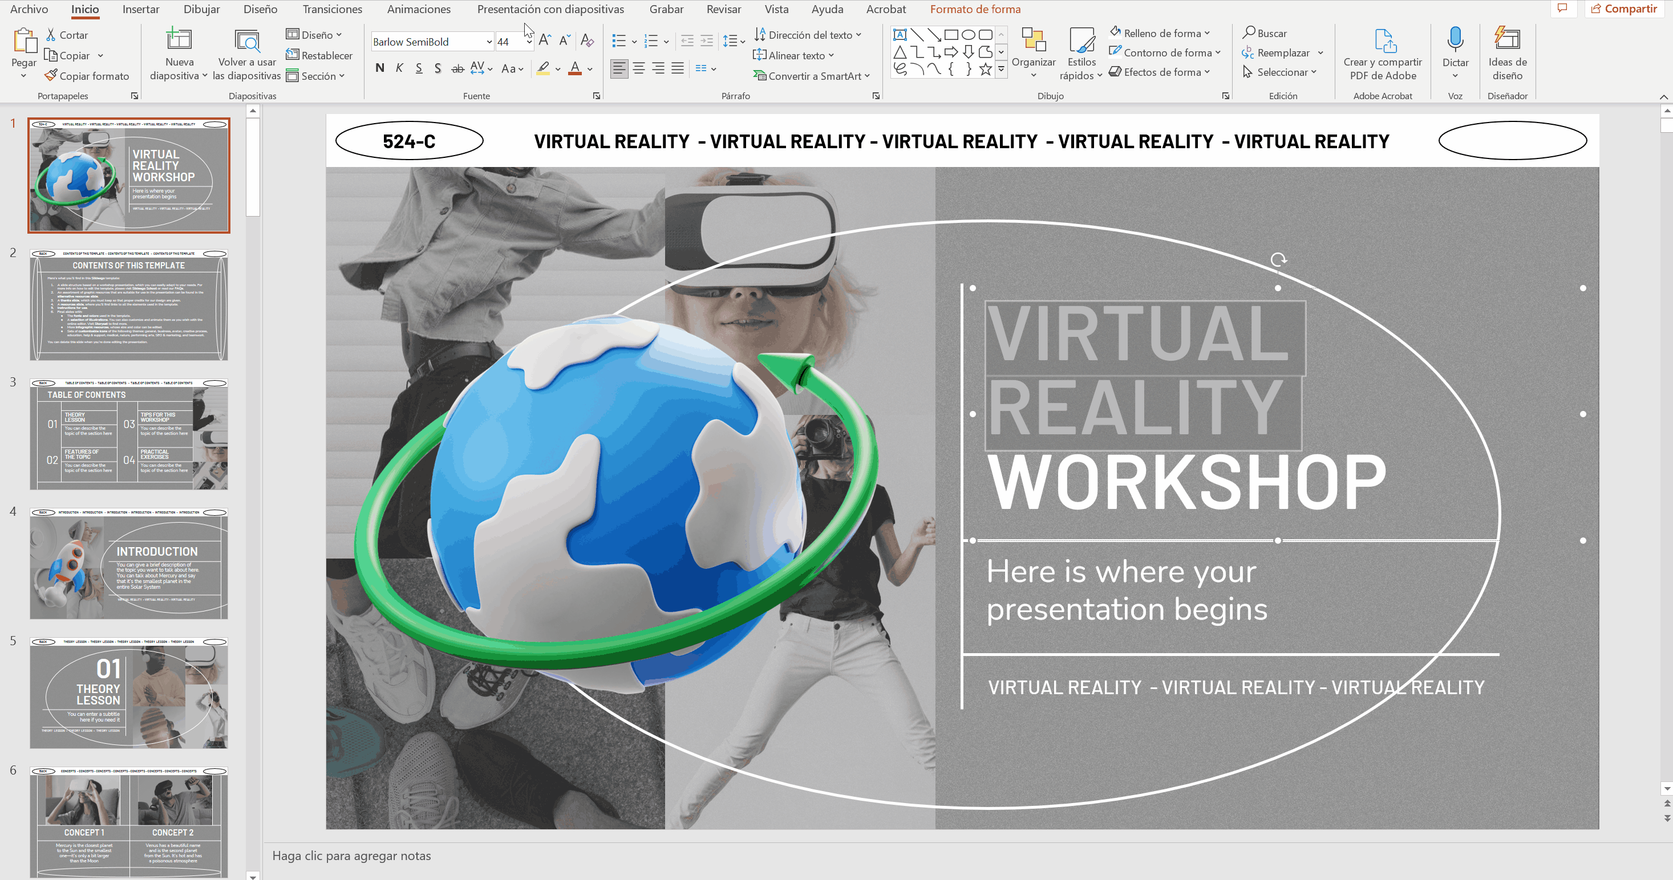The height and width of the screenshot is (880, 1673).
Task: Toggle underline formatting S
Action: coord(419,68)
